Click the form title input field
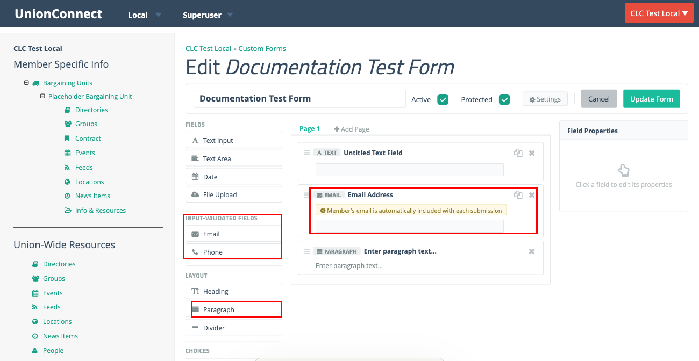This screenshot has height=361, width=699. (299, 98)
